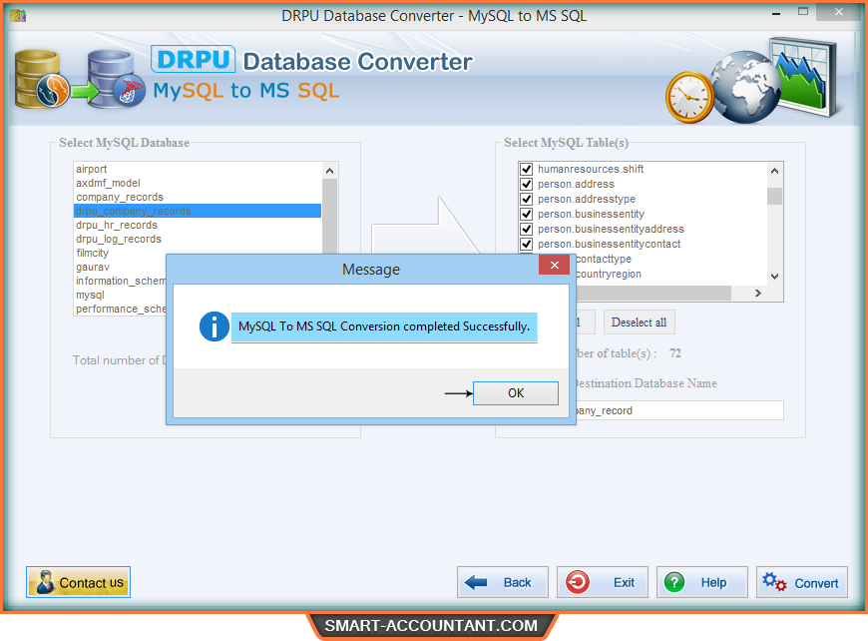Click the gold MySQL database icon
This screenshot has height=641, width=868.
click(x=42, y=79)
